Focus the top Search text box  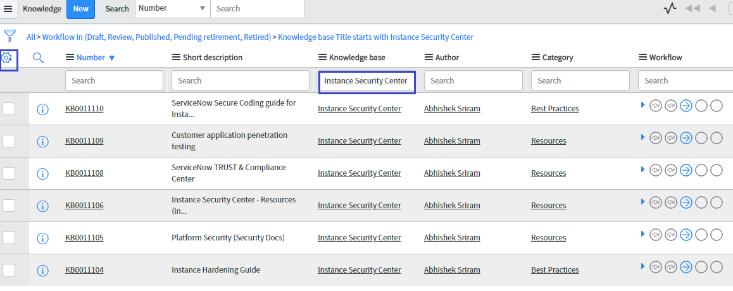258,8
